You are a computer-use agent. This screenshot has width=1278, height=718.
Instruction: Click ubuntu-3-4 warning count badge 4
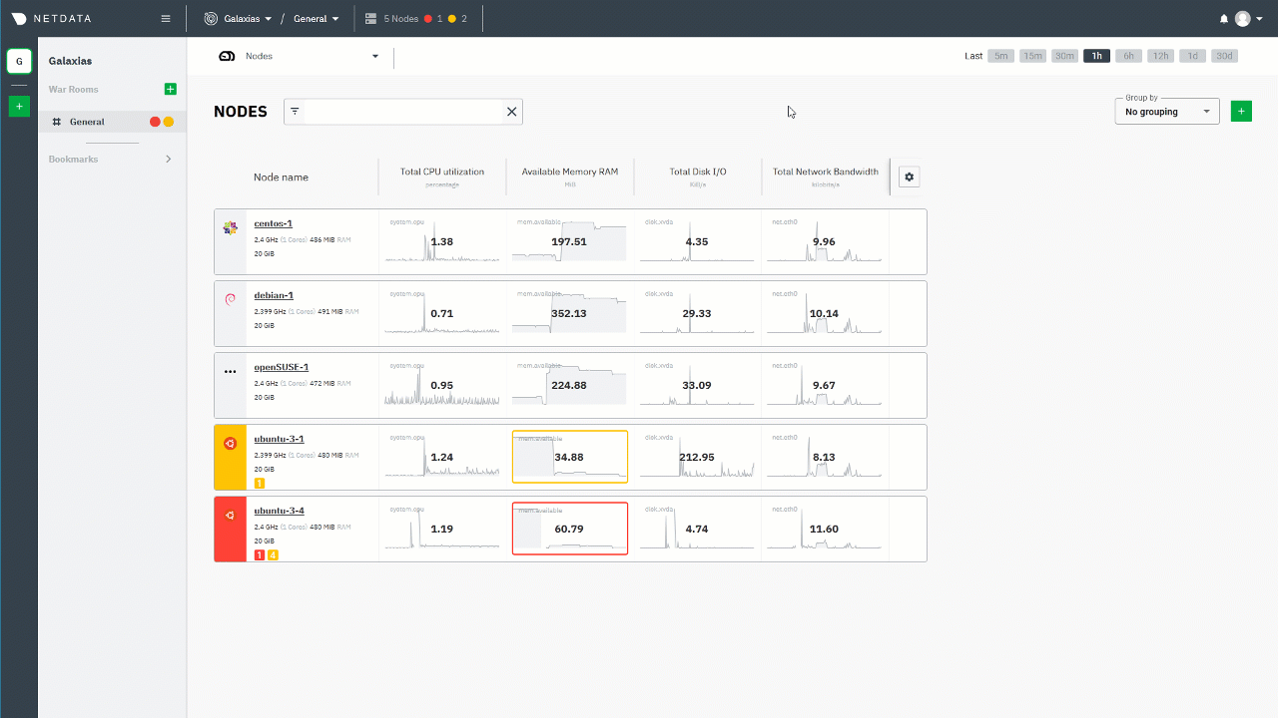(273, 554)
